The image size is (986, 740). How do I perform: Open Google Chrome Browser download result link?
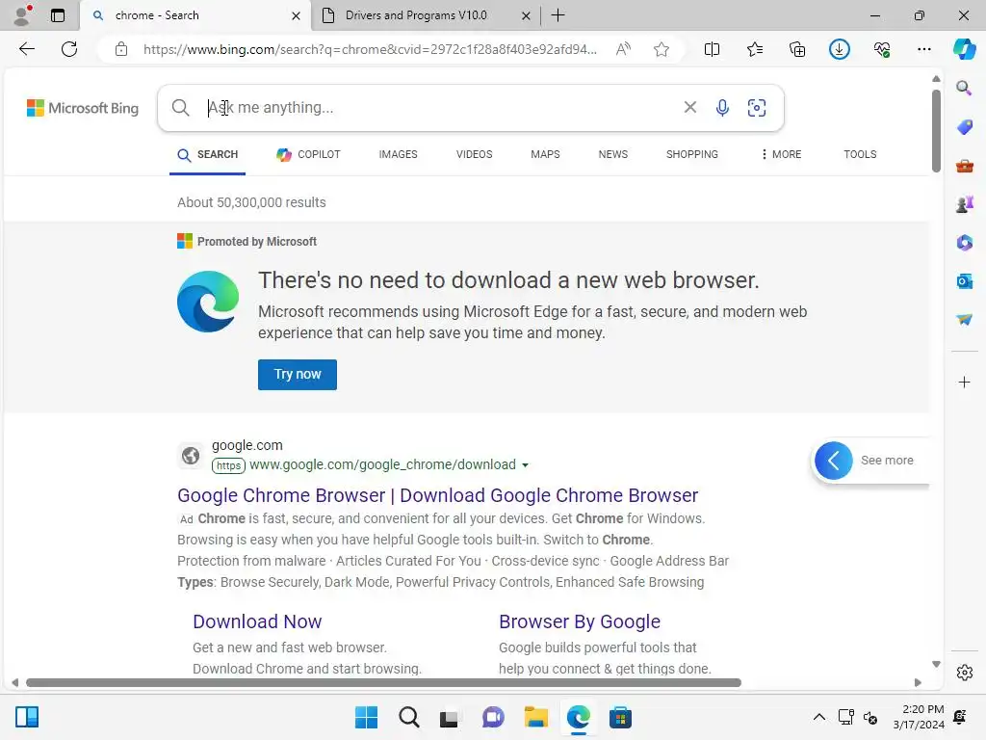click(x=438, y=495)
